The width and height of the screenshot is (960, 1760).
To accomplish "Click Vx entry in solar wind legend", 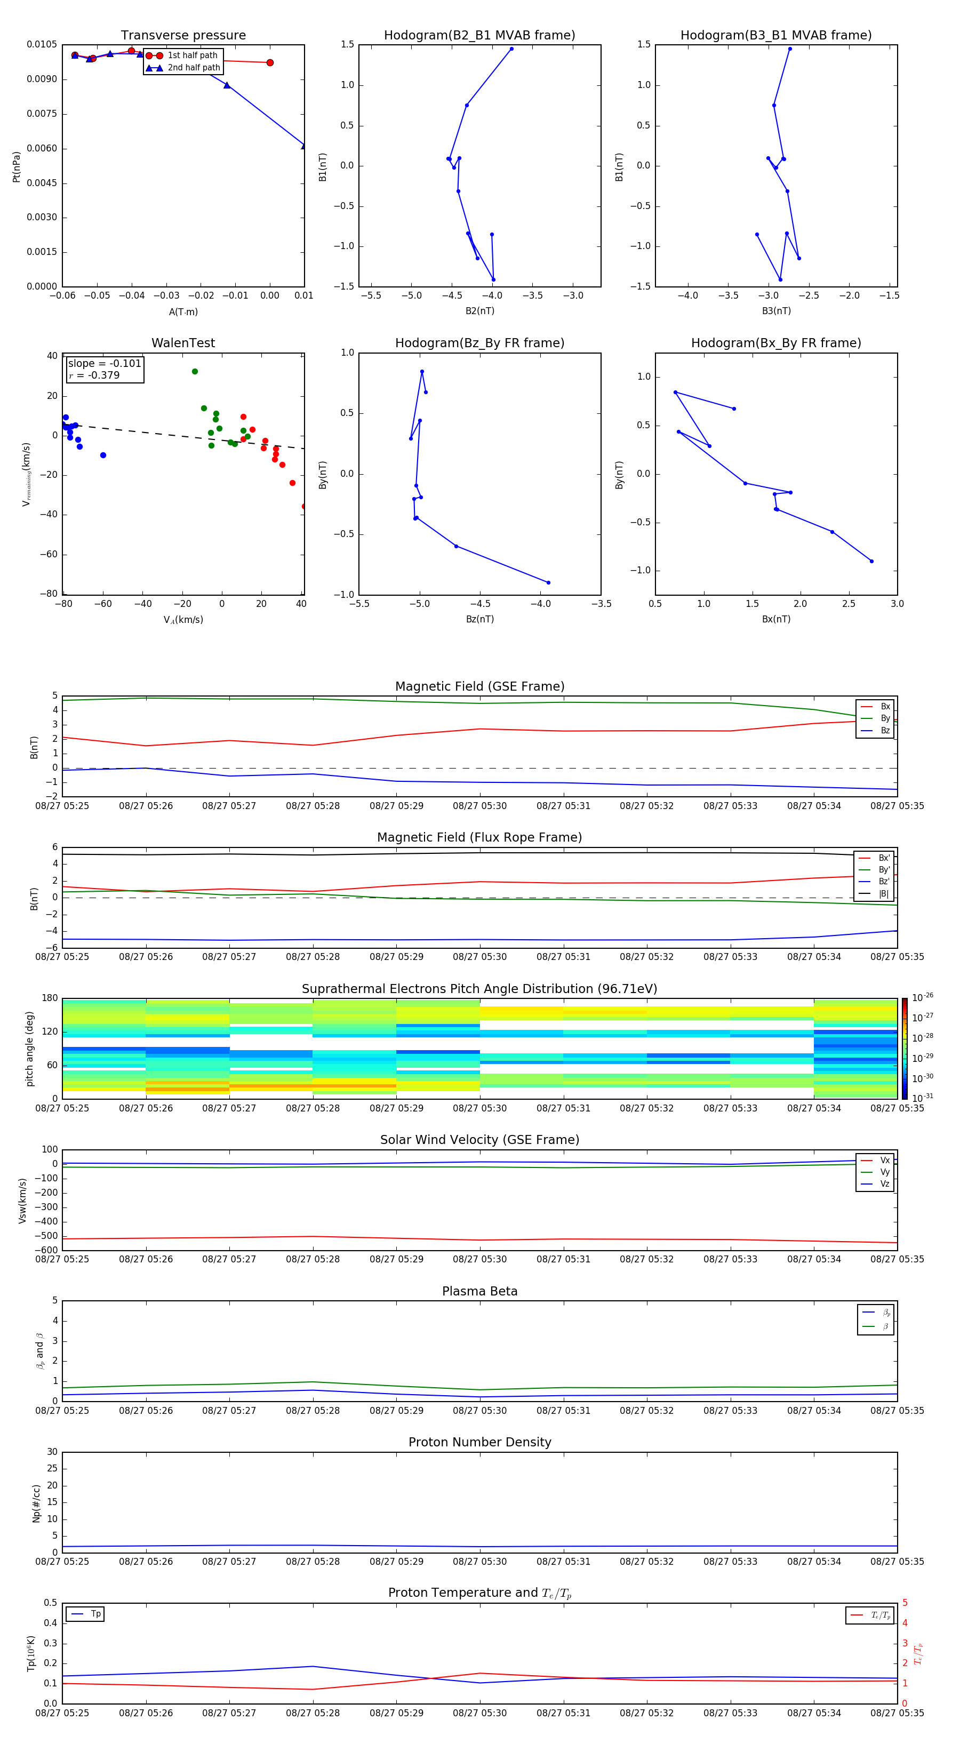I will tap(876, 1160).
